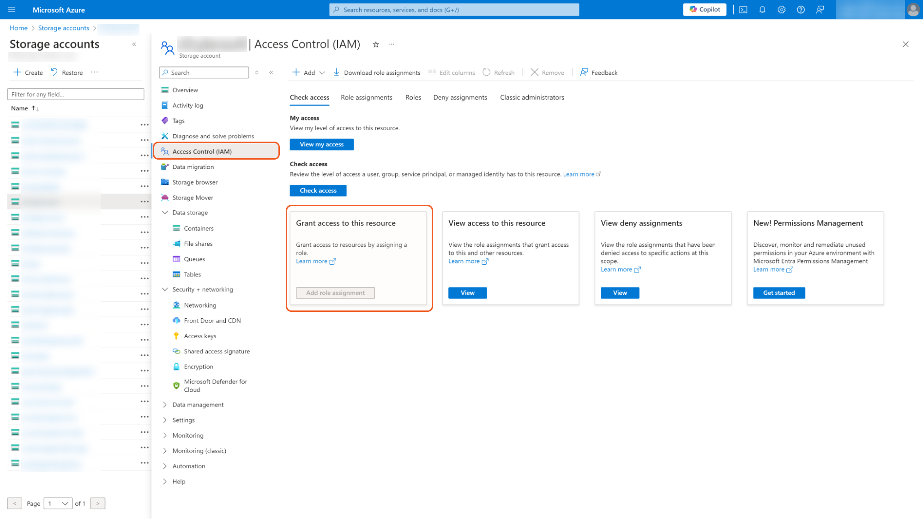Viewport: 923px width, 519px height.
Task: Open the hamburger portal menu
Action: tap(12, 10)
